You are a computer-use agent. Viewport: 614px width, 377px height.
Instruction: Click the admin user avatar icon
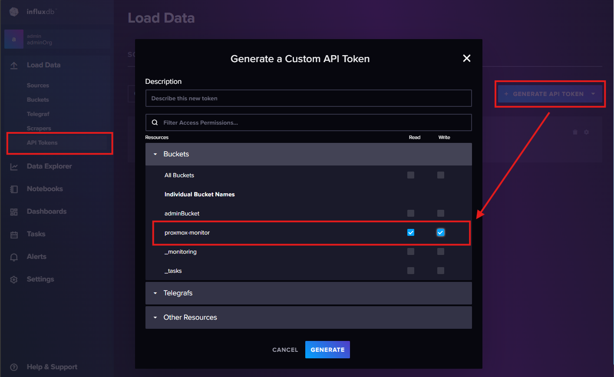[13, 39]
